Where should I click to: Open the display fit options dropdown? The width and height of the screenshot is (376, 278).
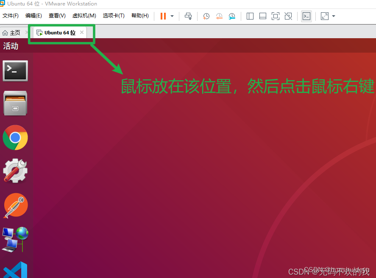[x=333, y=16]
